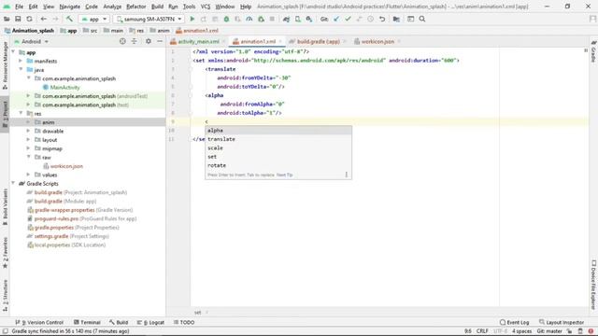Click the Back navigation arrow

click(44, 19)
